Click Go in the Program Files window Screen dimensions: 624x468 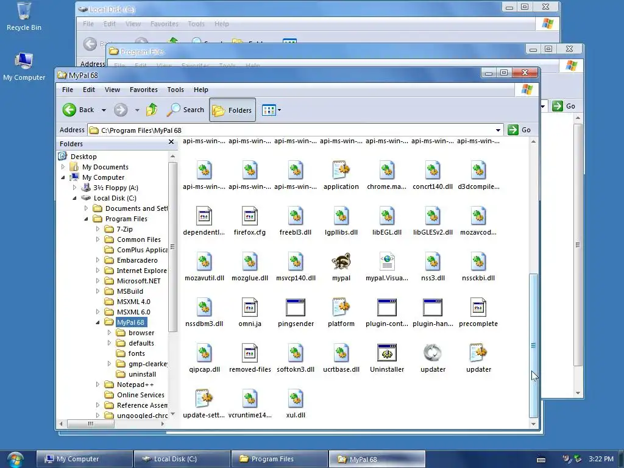pos(564,106)
